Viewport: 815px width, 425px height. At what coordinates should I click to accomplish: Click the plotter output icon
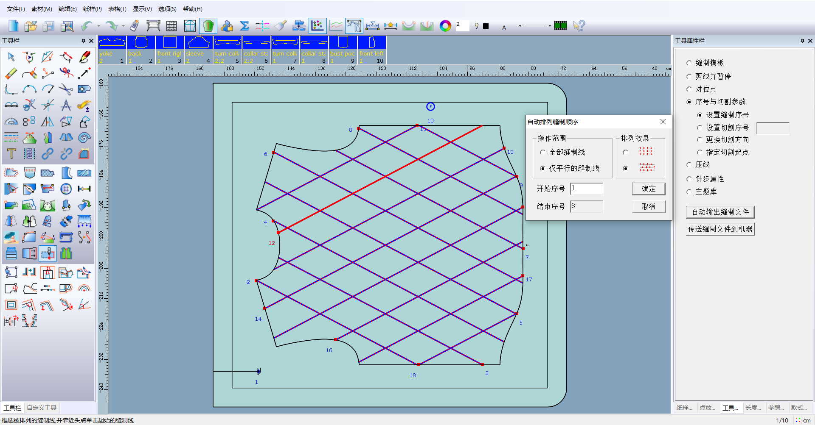point(153,26)
